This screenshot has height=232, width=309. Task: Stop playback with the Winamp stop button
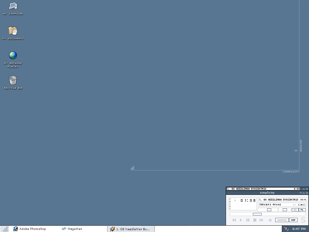tap(255, 220)
